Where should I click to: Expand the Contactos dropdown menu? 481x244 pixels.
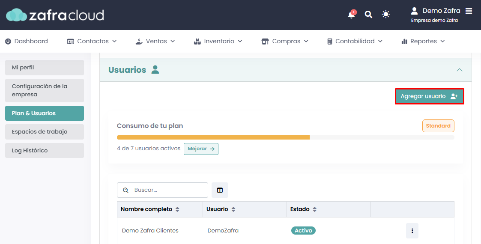92,42
